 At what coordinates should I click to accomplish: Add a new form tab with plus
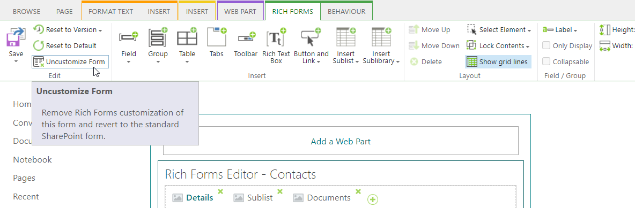[x=373, y=199]
